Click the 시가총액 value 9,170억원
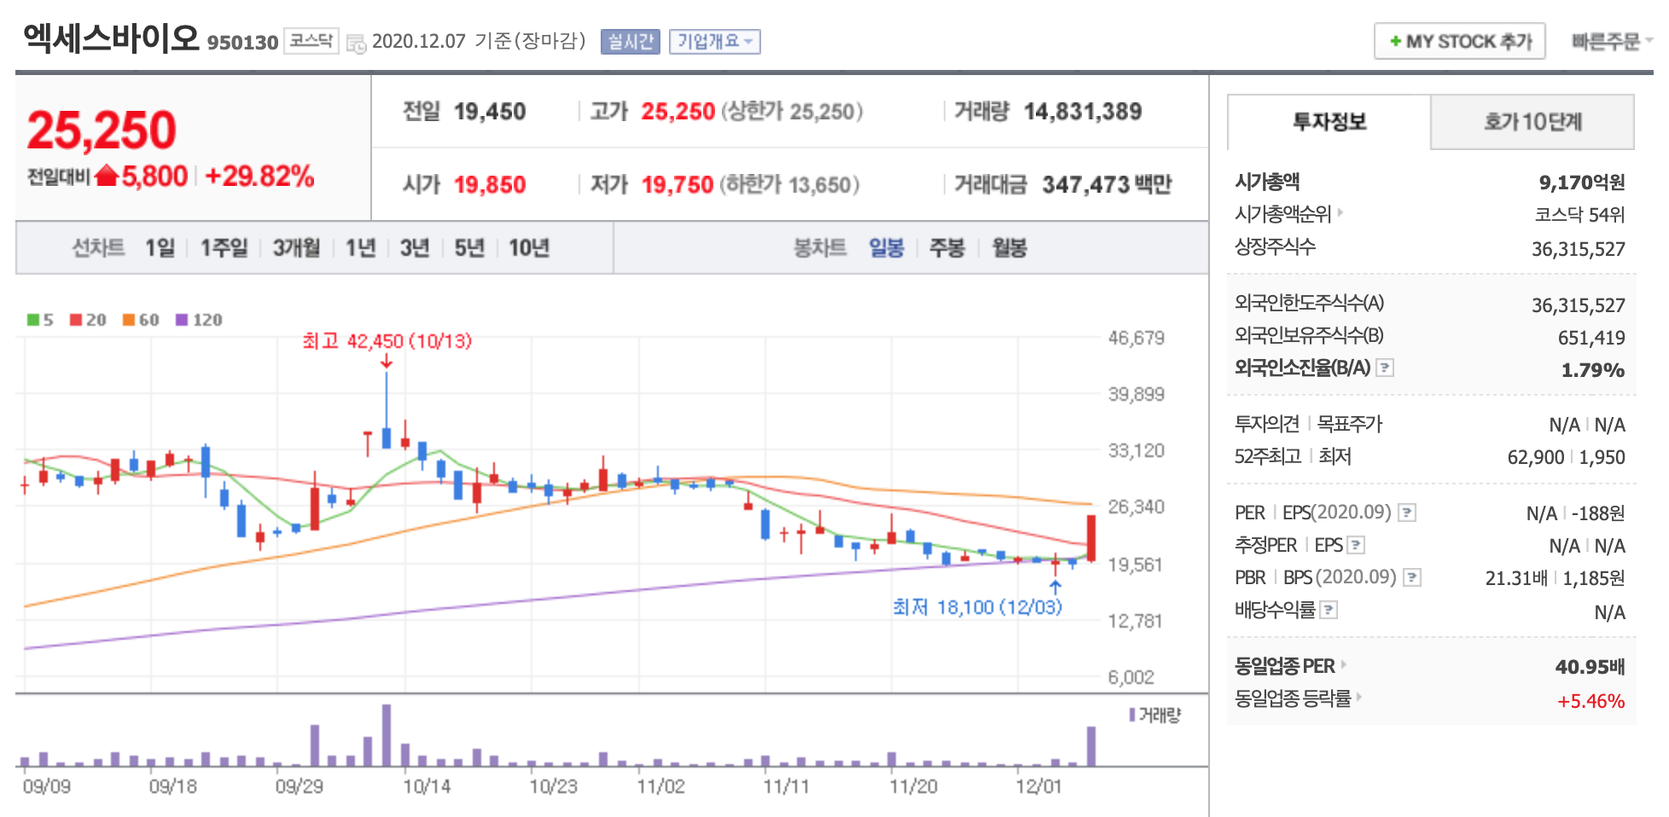The image size is (1669, 817). pos(1582,182)
